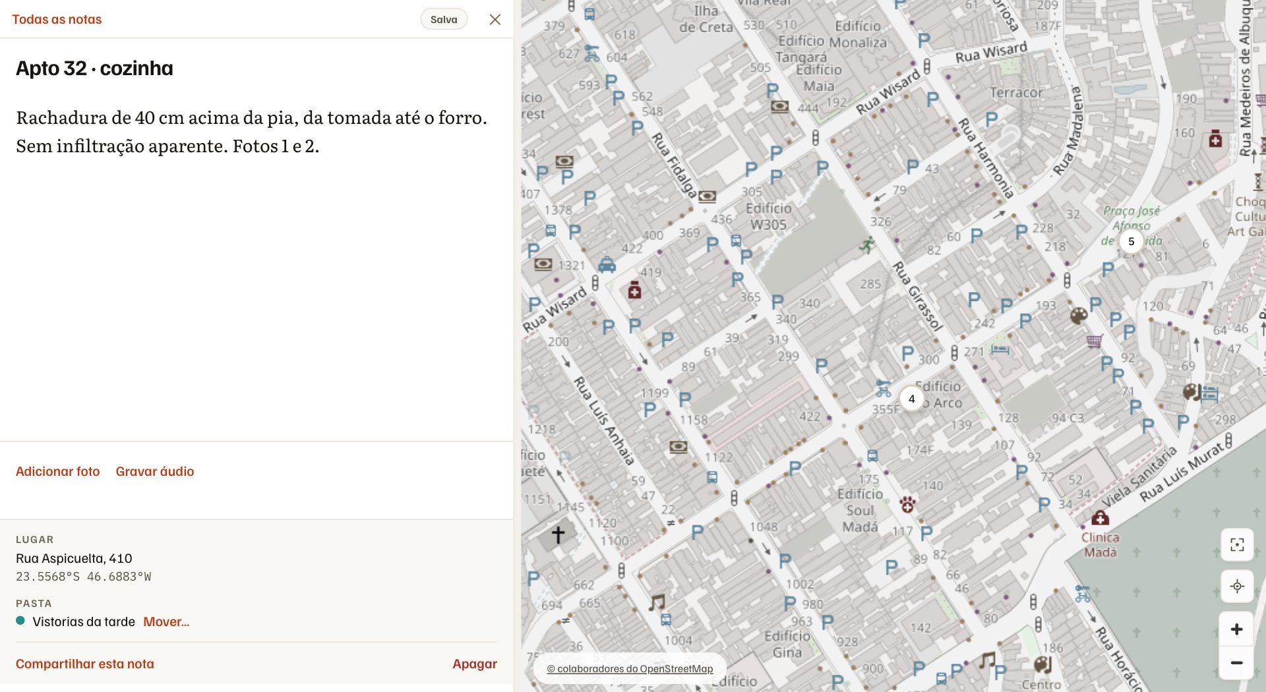This screenshot has width=1266, height=692.
Task: Start recording with Gravar áudio
Action: pyautogui.click(x=155, y=472)
